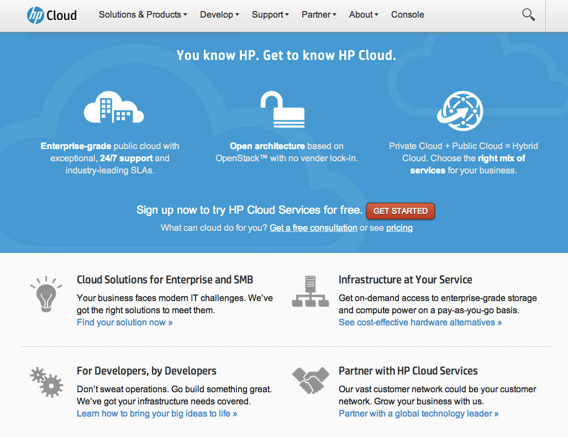Screen dimensions: 568x437
Task: Open the pricing link
Action: [x=399, y=228]
